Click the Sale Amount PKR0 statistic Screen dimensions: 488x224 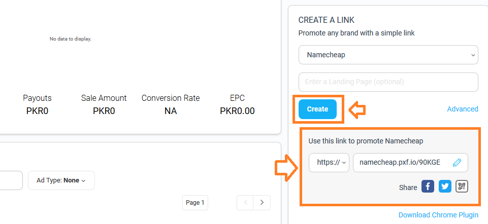[x=104, y=104]
